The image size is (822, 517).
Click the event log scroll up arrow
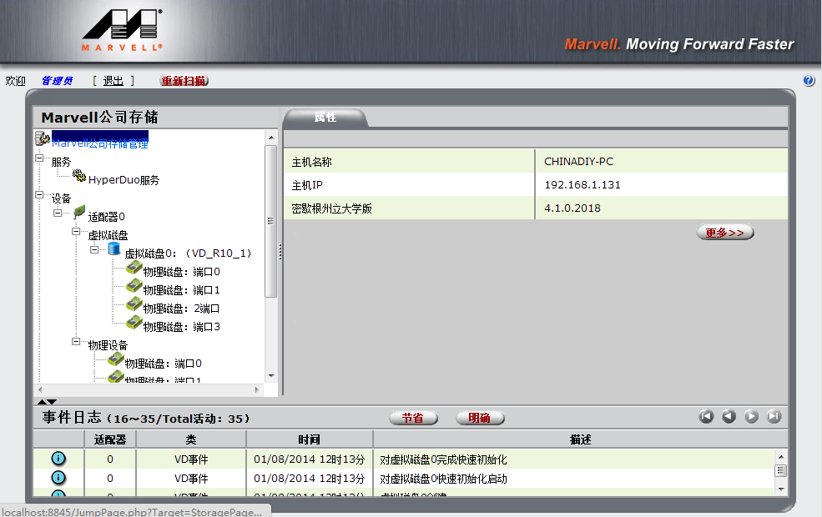781,457
